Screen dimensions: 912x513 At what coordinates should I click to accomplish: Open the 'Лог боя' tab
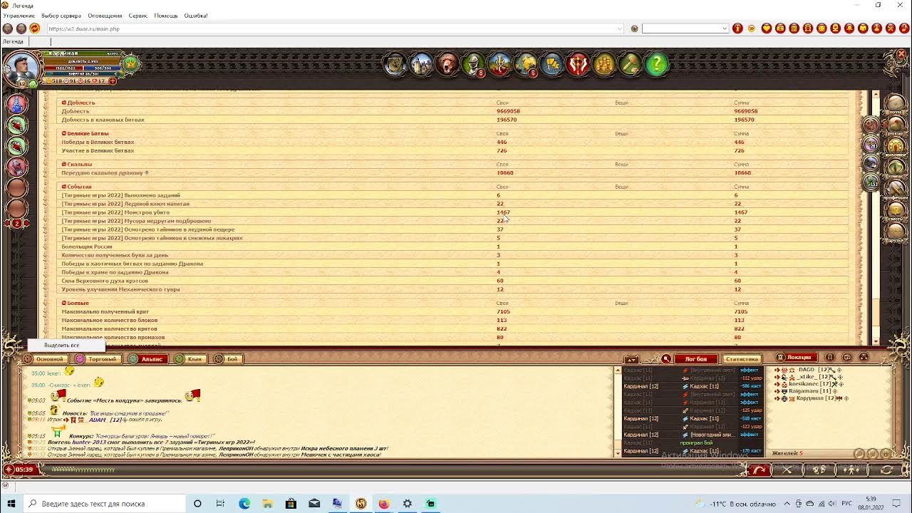coord(696,359)
